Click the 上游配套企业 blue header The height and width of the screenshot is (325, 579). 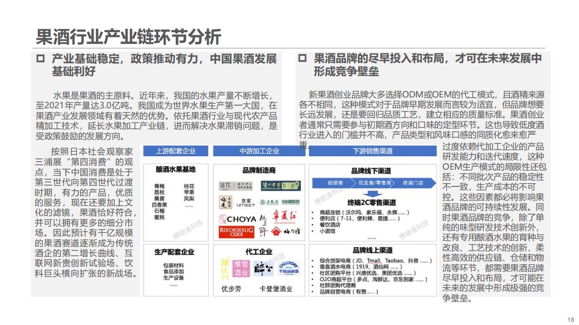(x=176, y=151)
